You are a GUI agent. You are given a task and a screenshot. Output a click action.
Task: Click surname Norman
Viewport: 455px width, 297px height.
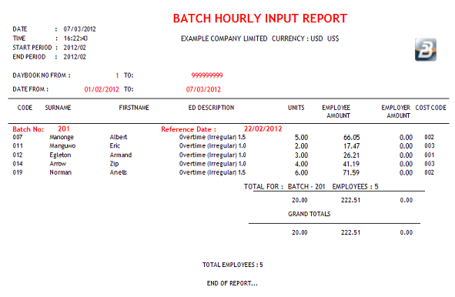60,172
